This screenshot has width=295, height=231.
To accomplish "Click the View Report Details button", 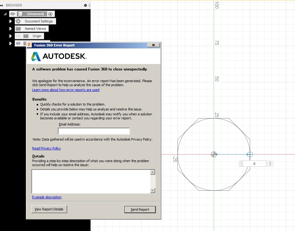I will pyautogui.click(x=49, y=209).
